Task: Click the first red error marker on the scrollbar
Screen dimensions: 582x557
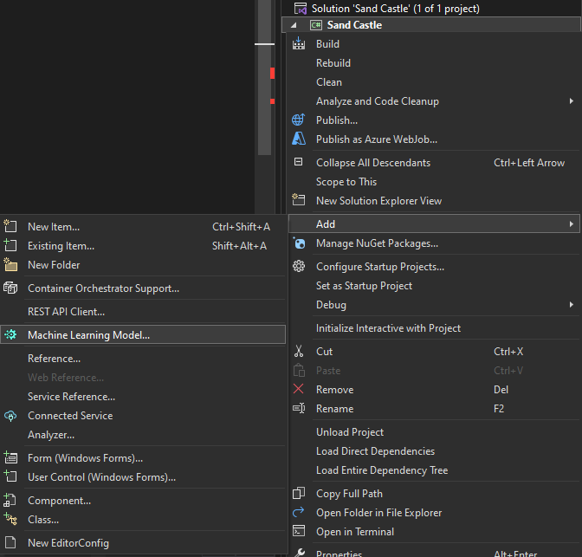Action: [273, 73]
